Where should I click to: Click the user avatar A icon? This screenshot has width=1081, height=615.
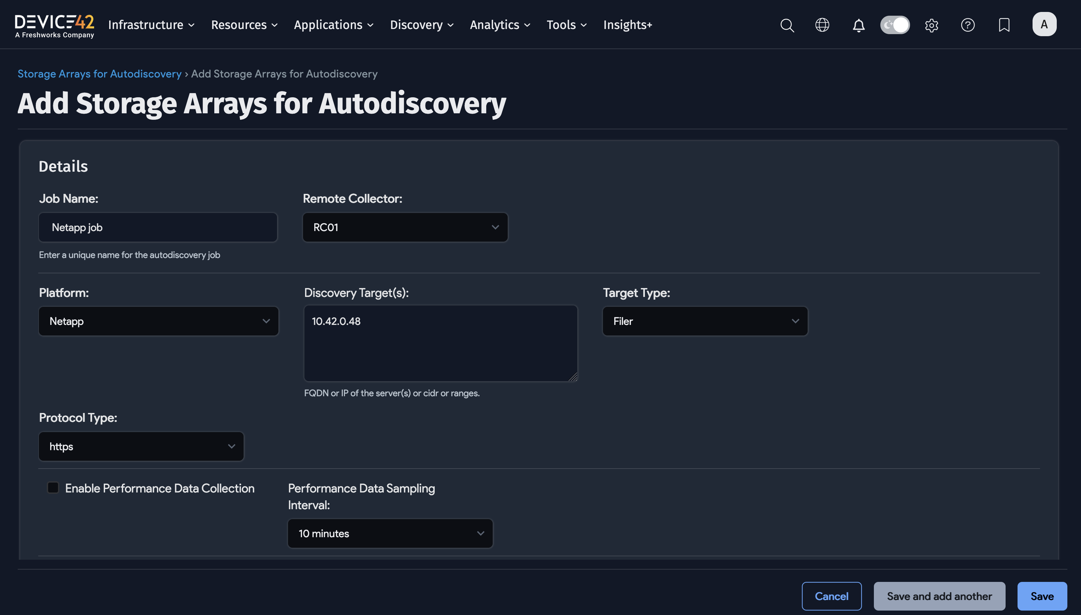tap(1044, 24)
